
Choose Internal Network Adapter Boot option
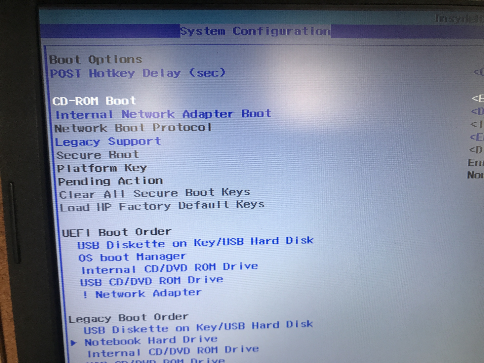pyautogui.click(x=163, y=114)
